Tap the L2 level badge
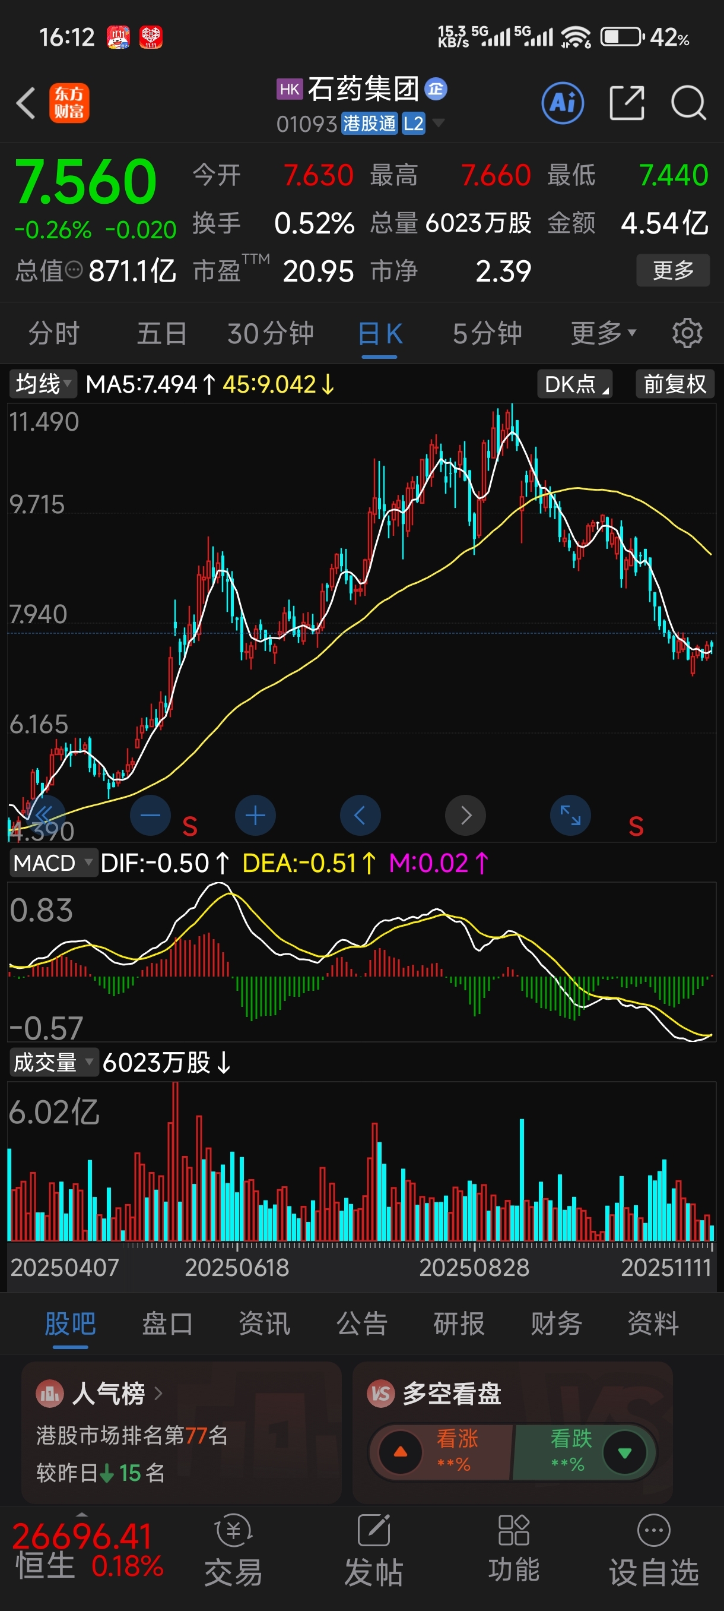724x1611 pixels. (x=413, y=124)
